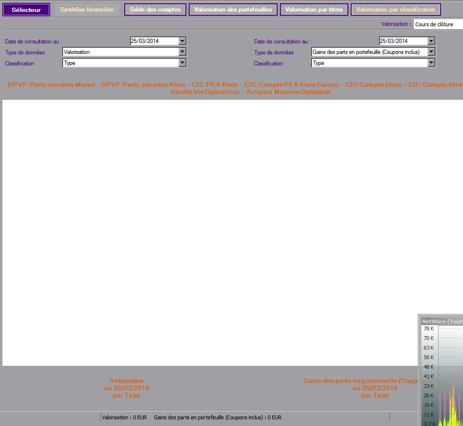Viewport: 463px width, 426px height.
Task: Open the Synthèse financière view
Action: tap(87, 10)
